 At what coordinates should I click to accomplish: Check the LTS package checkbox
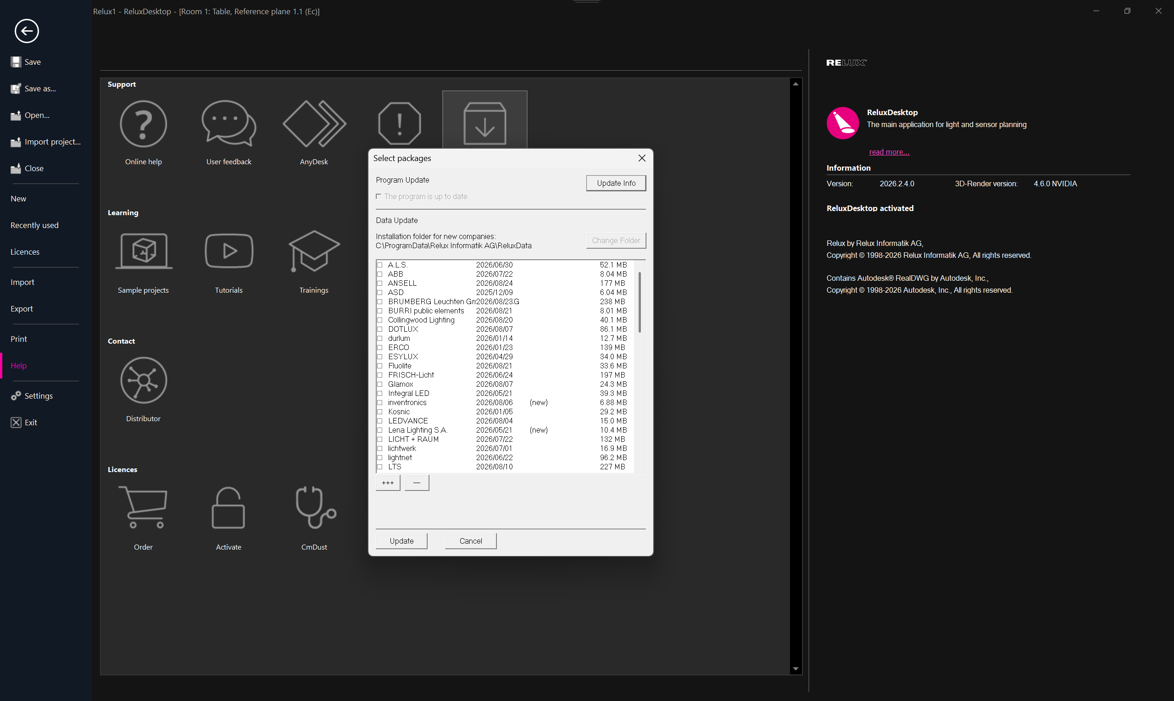tap(380, 467)
